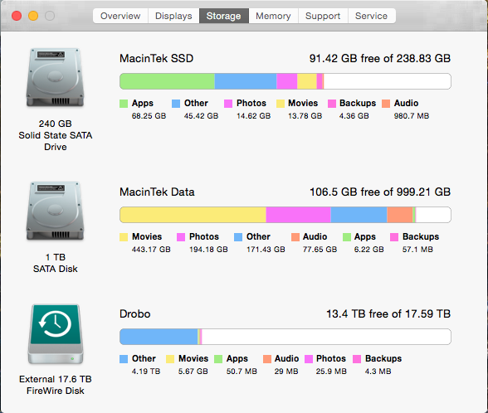Click the 980.7 MB Audio value

412,116
